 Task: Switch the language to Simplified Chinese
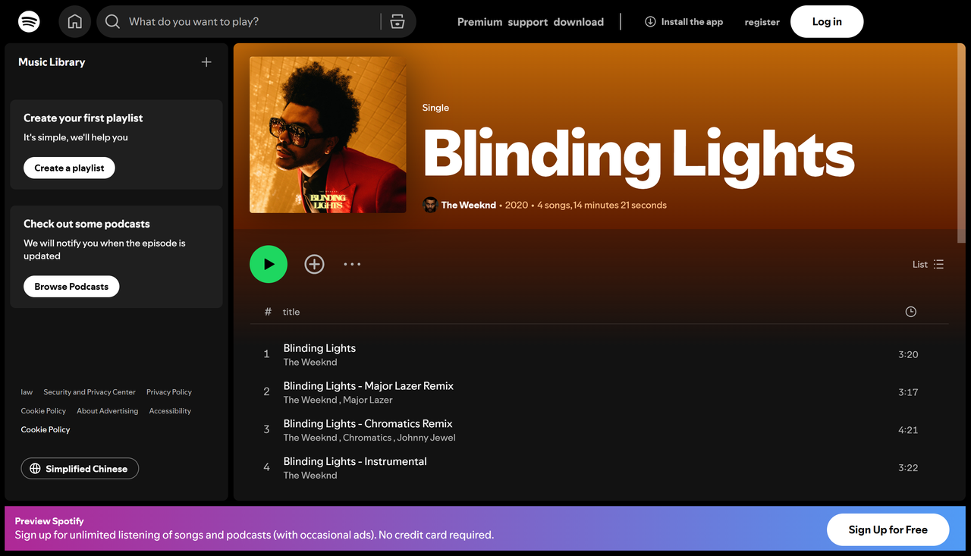pyautogui.click(x=79, y=468)
